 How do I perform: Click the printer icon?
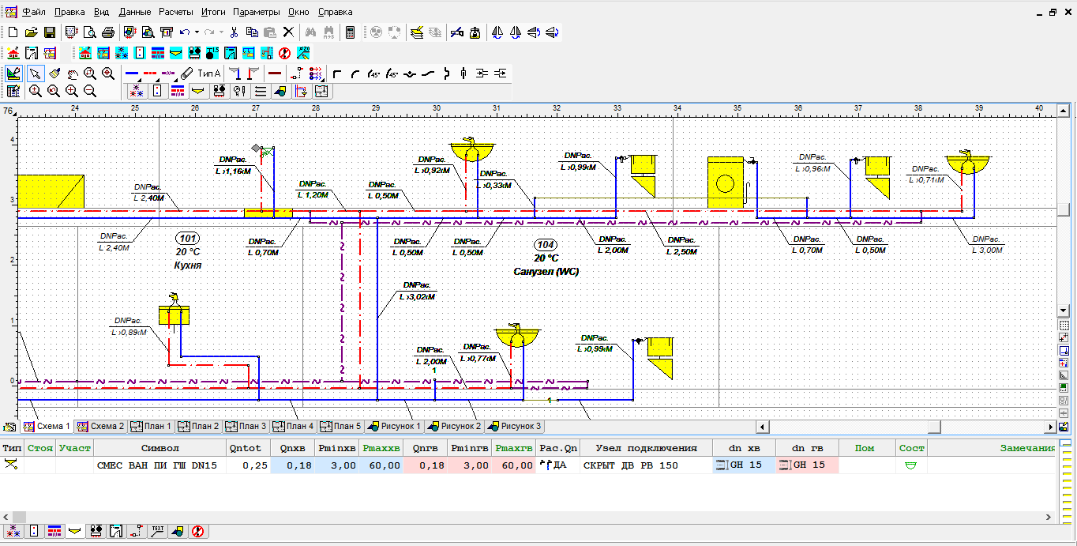coord(108,32)
